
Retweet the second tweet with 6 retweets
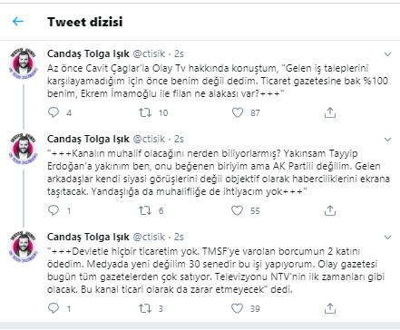click(145, 210)
